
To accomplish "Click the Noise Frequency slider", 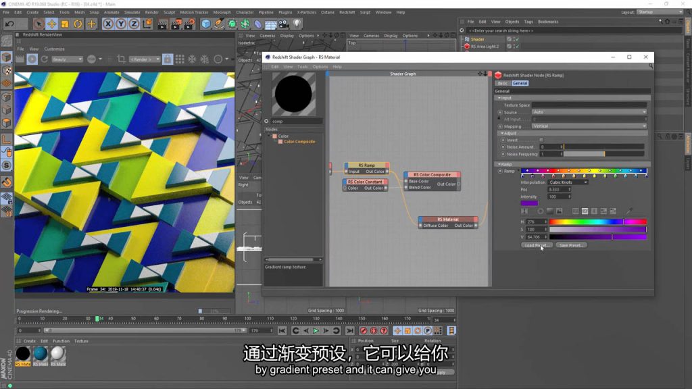I will point(603,154).
